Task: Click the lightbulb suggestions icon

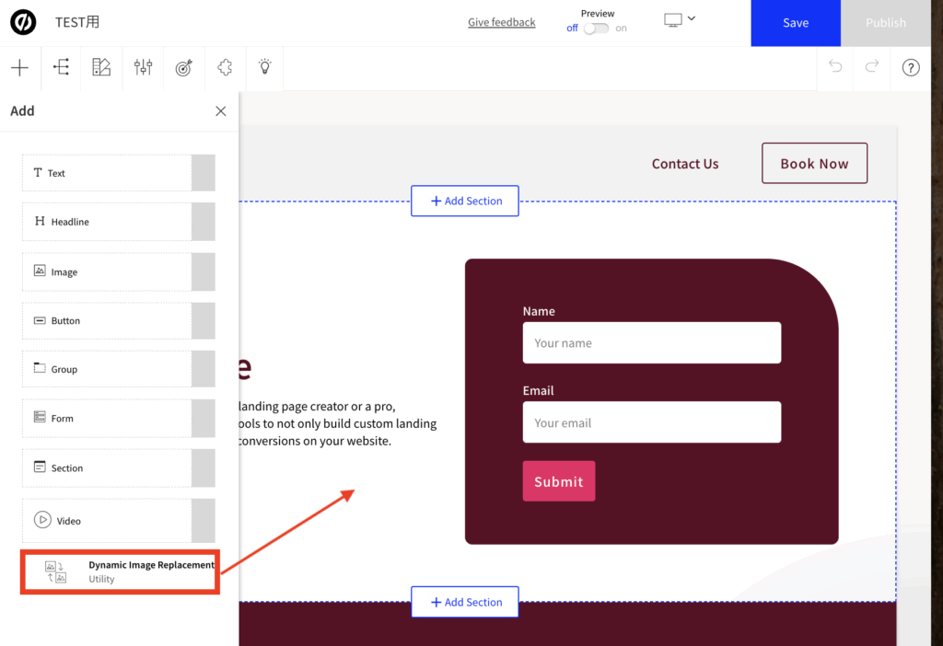Action: (x=264, y=67)
